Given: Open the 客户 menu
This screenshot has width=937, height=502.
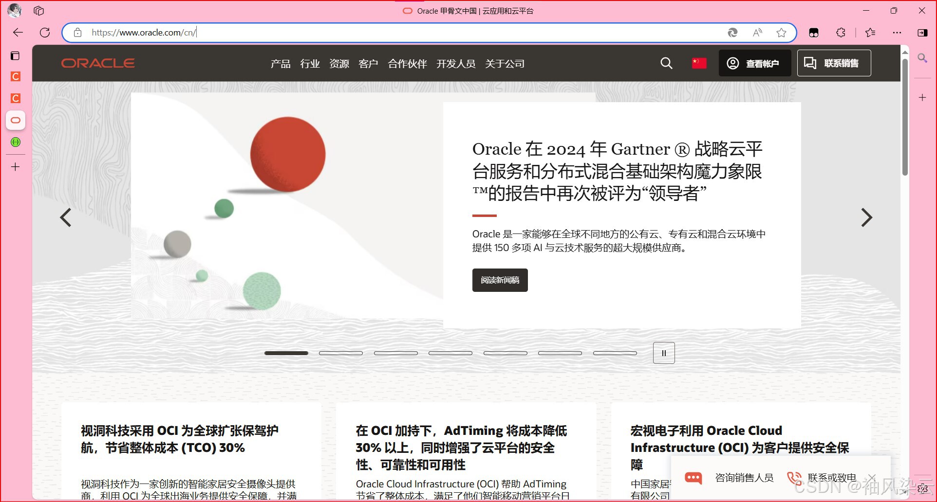Looking at the screenshot, I should [368, 64].
